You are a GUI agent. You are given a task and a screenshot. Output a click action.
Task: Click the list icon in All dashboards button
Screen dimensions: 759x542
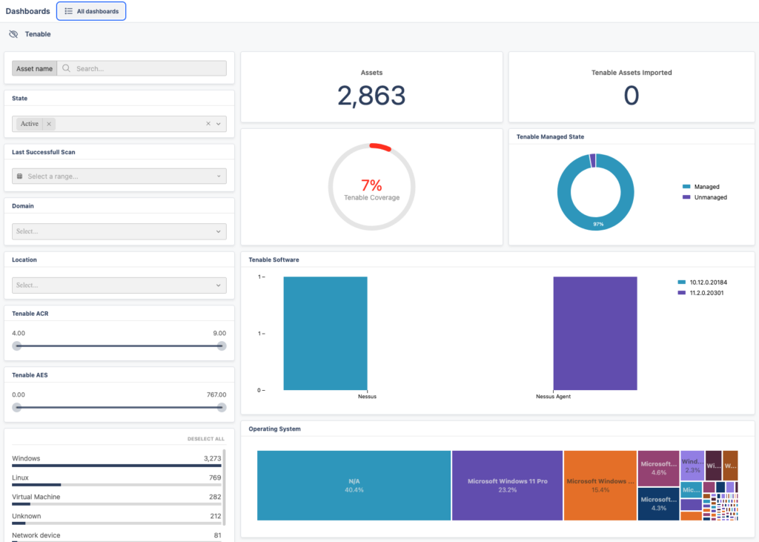pyautogui.click(x=69, y=11)
